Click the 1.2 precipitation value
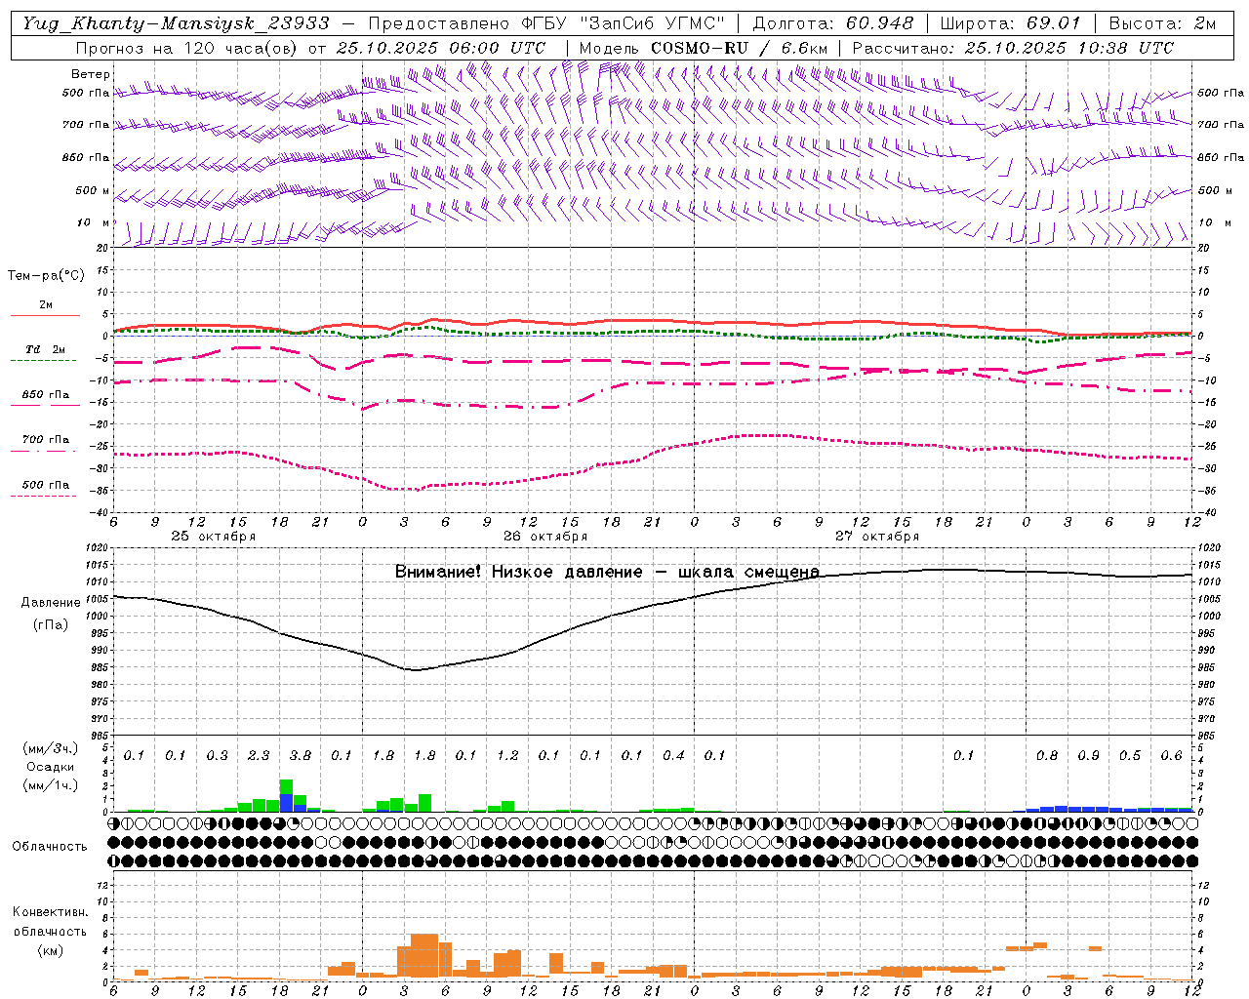Screen dimensions: 1249x999 tap(507, 756)
